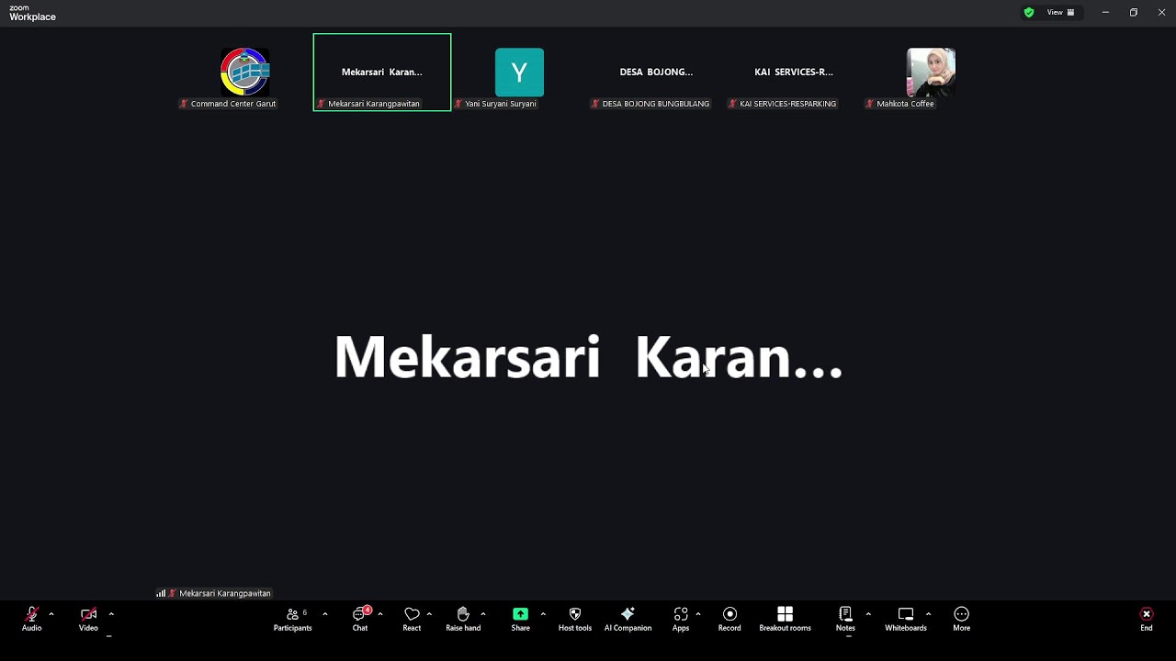The height and width of the screenshot is (661, 1176).
Task: Open the More options menu
Action: pos(961,620)
